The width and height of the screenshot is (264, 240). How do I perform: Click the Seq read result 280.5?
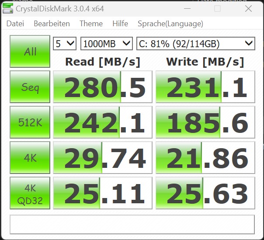103,87
